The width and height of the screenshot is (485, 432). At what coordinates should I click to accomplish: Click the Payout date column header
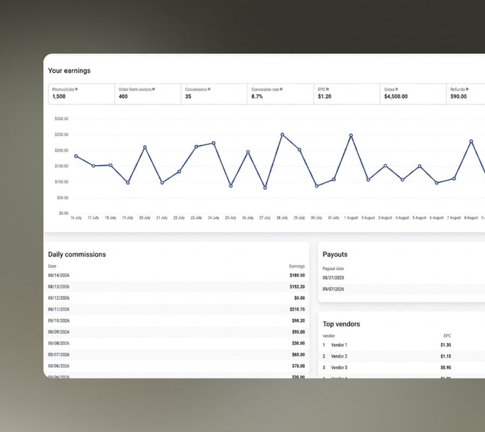[333, 269]
